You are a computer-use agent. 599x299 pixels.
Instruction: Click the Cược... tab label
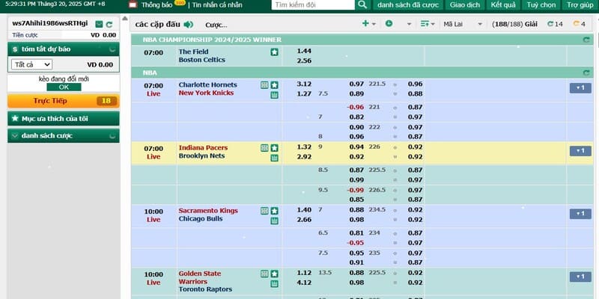click(x=216, y=25)
